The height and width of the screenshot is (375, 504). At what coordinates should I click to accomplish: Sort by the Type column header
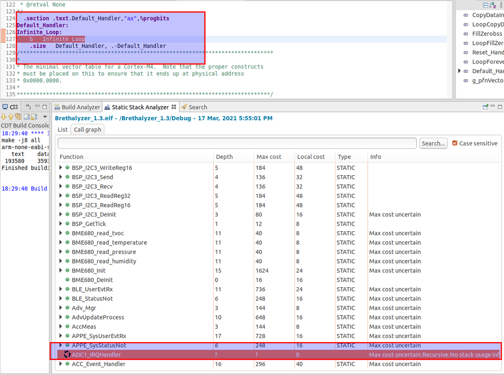click(x=344, y=156)
